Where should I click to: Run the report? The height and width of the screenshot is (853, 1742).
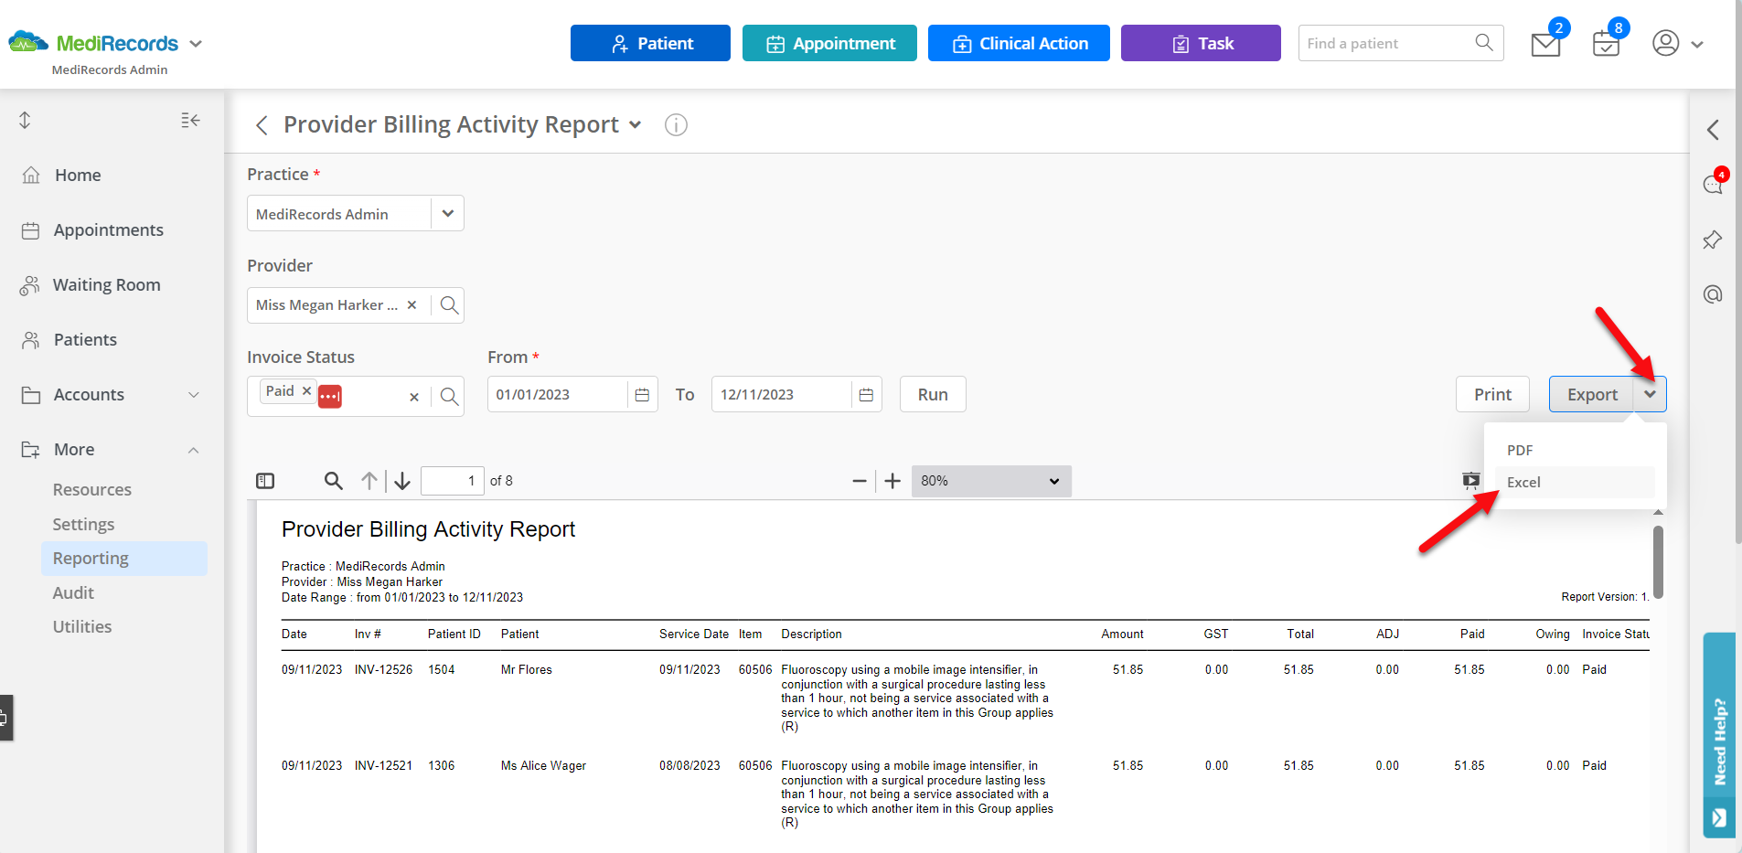coord(933,394)
